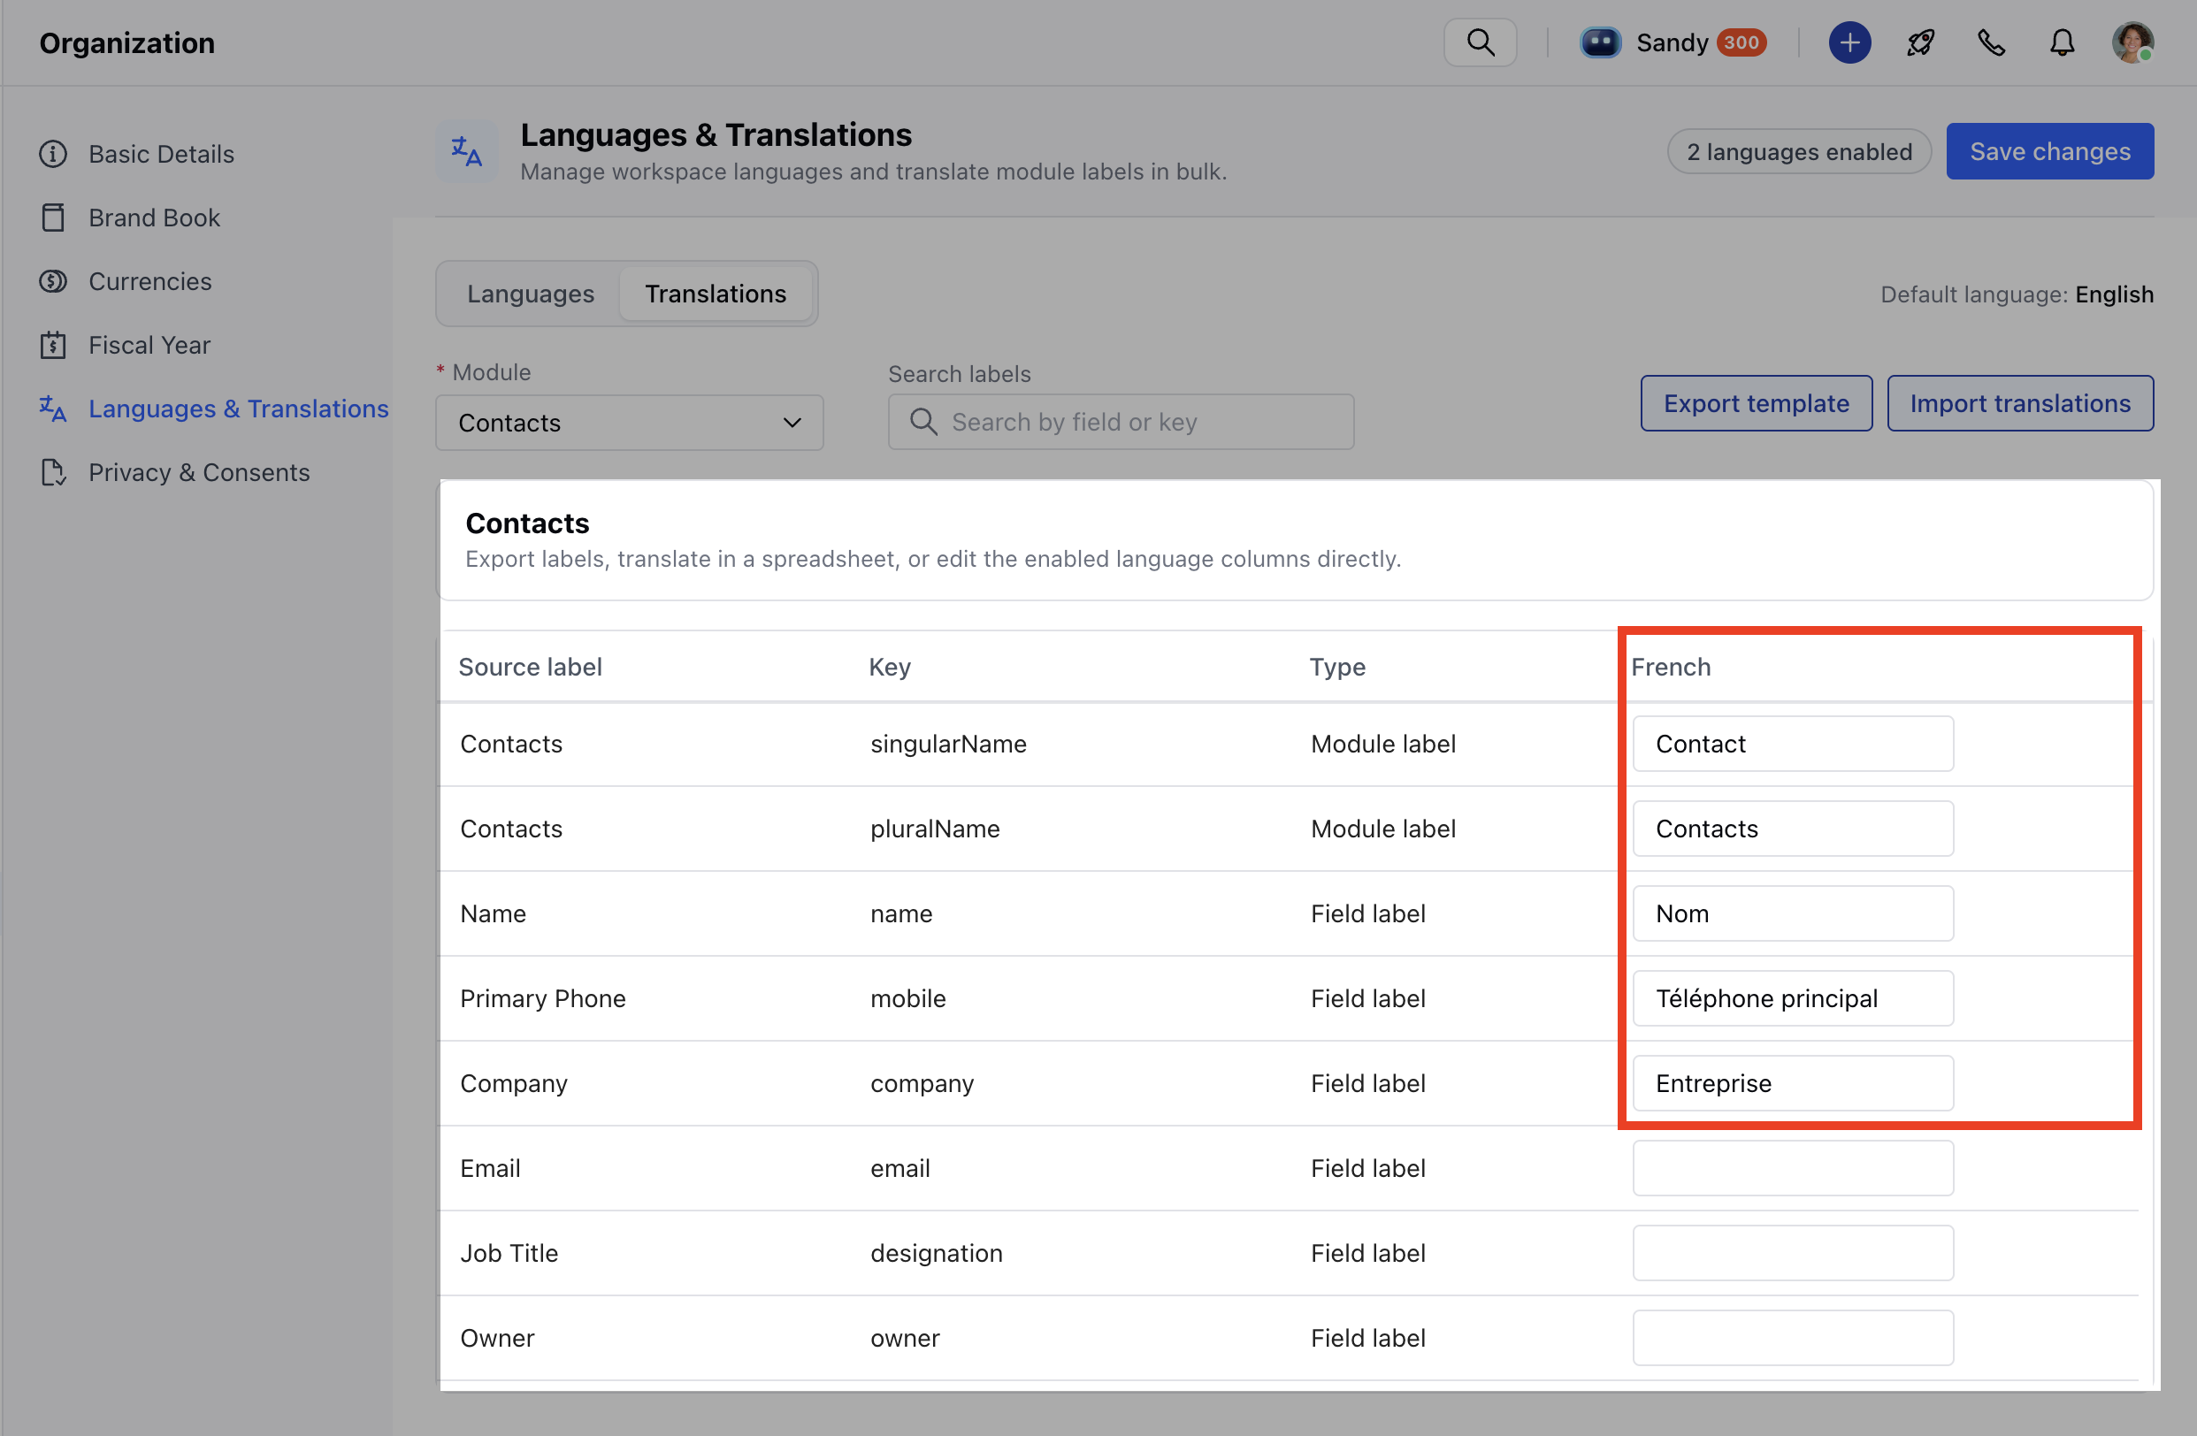The image size is (2197, 1436).
Task: Click the 'Type' column header
Action: pos(1337,668)
